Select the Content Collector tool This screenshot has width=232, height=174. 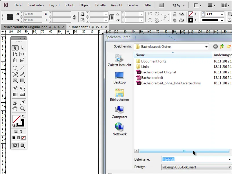click(x=15, y=60)
